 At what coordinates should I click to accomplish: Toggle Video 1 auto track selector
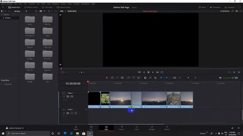coord(68,96)
